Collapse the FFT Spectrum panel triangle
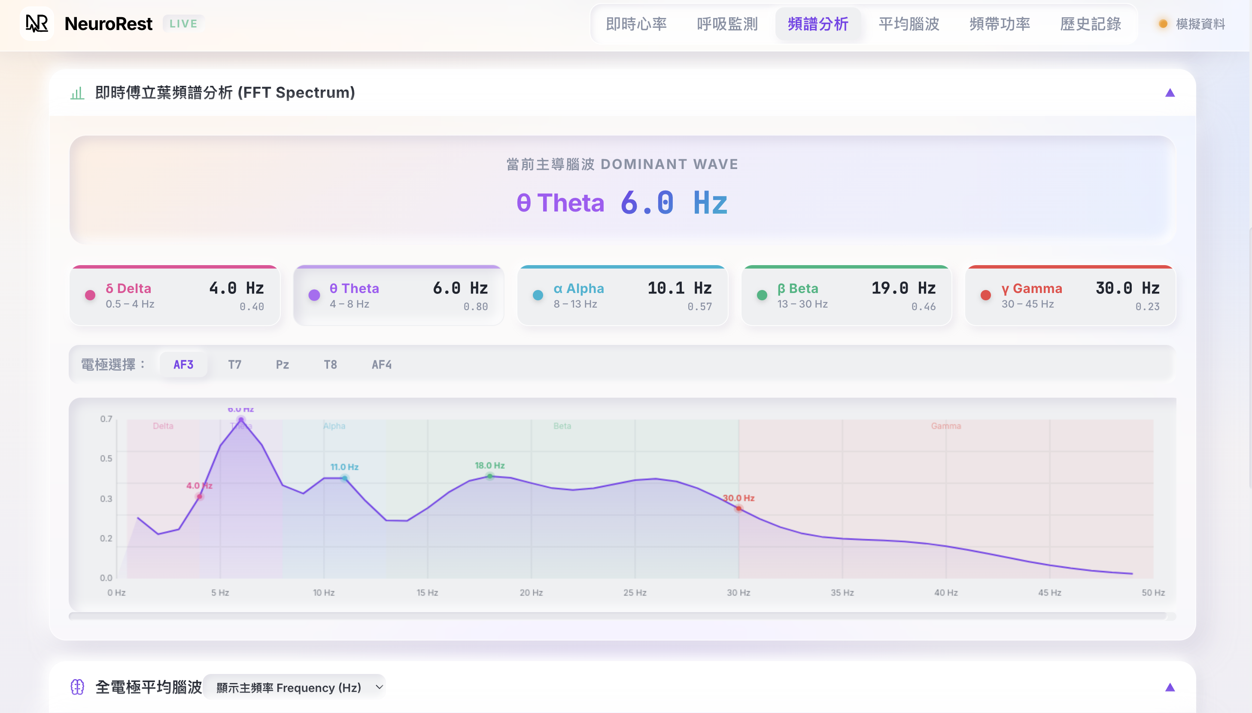The image size is (1252, 713). tap(1170, 93)
